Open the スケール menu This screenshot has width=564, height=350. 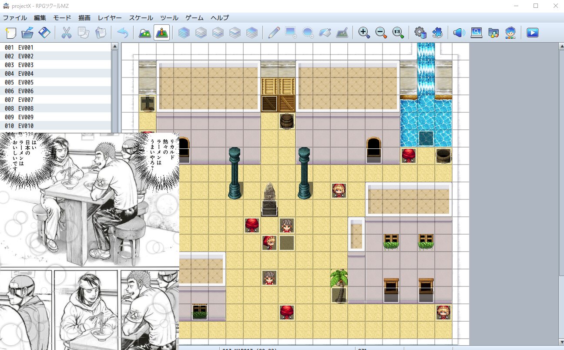tap(141, 18)
